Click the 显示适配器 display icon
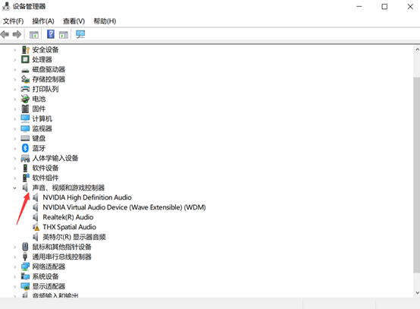 pos(25,286)
